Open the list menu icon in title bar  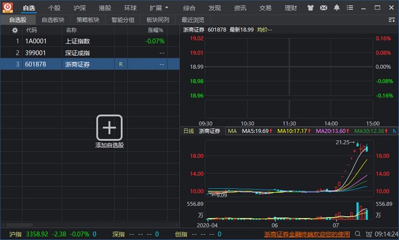point(350,8)
